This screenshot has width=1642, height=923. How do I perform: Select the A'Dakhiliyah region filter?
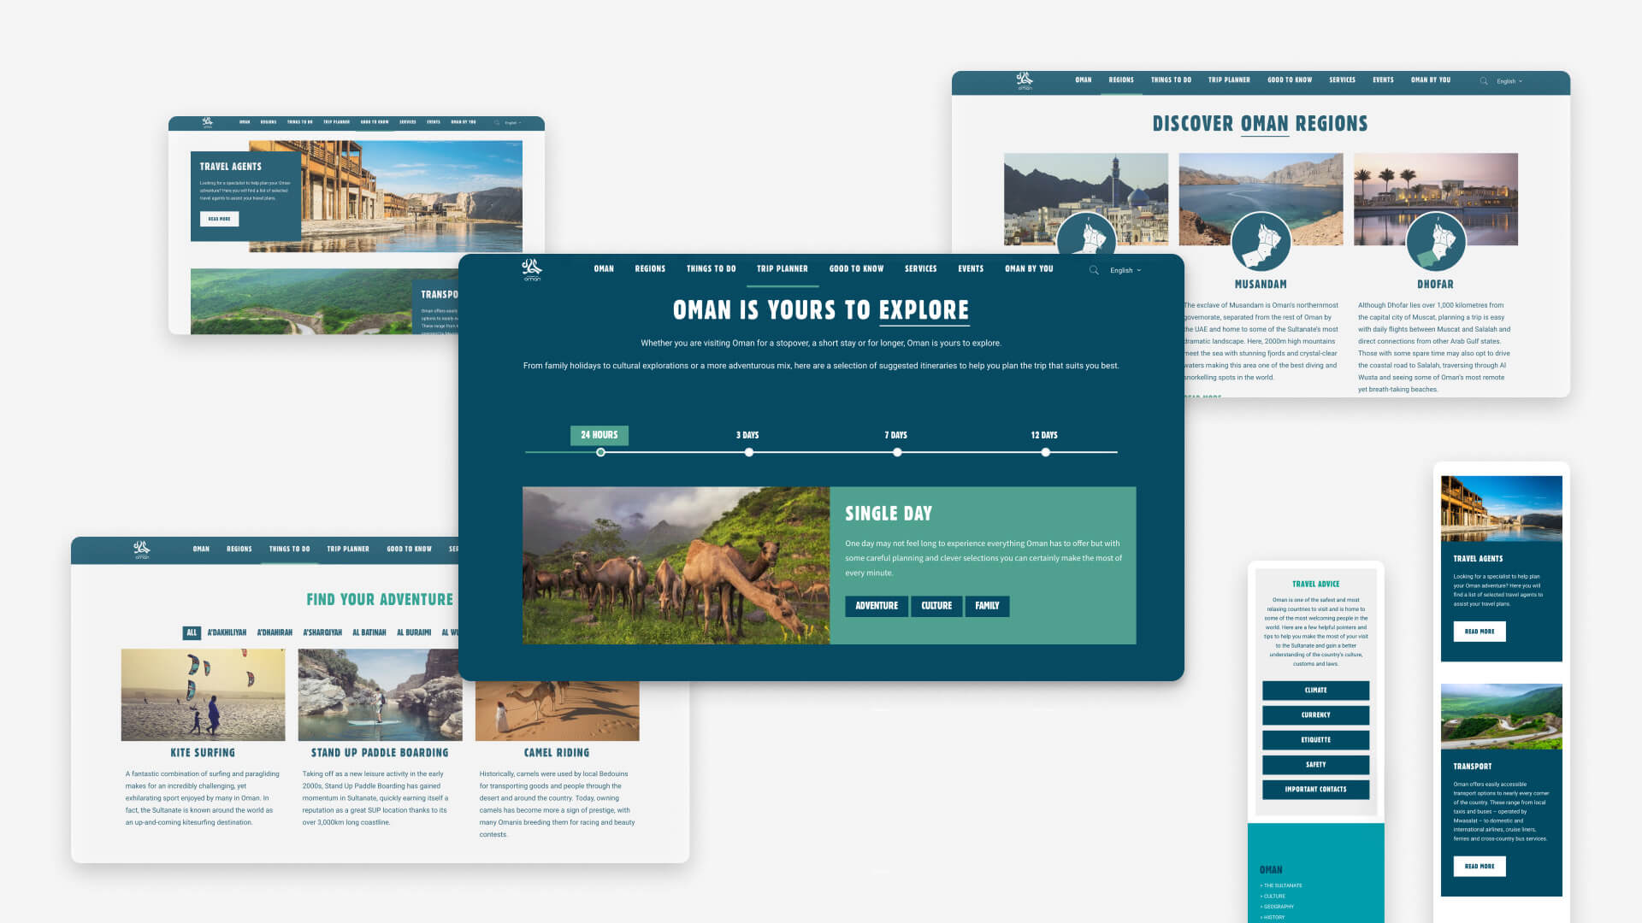click(x=227, y=633)
